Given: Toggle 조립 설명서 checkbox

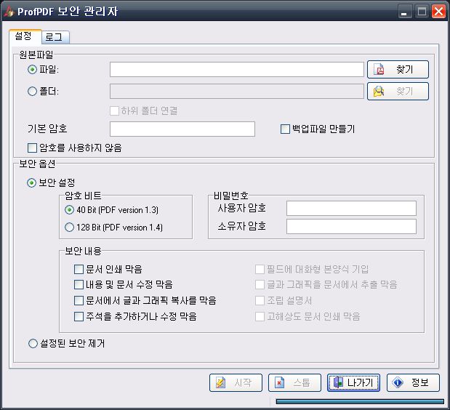Looking at the screenshot, I should point(260,301).
